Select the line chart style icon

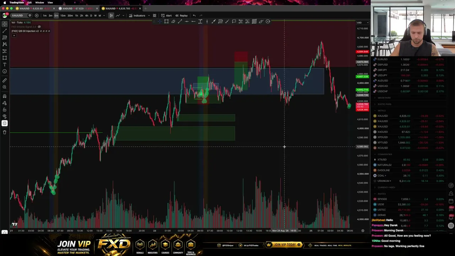tap(118, 16)
